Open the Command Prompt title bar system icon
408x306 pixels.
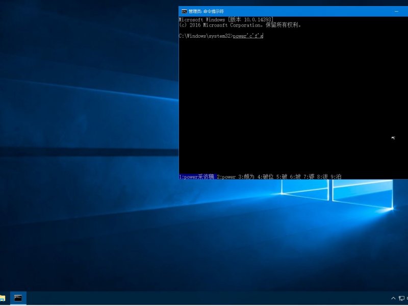[x=184, y=11]
